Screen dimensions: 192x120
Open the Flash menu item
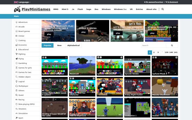(80, 9)
